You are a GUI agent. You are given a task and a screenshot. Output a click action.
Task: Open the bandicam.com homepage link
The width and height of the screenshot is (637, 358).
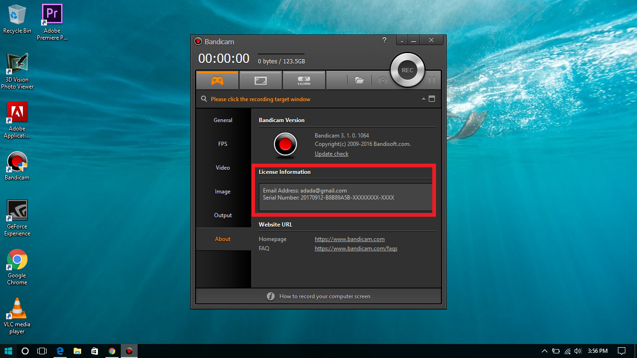[x=350, y=239]
